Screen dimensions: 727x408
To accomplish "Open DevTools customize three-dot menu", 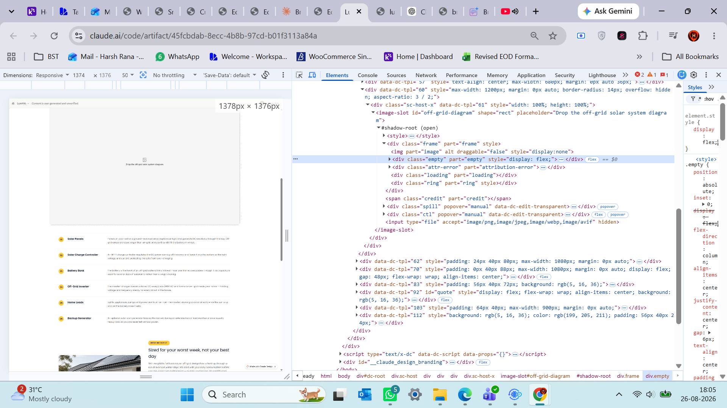I will [706, 75].
